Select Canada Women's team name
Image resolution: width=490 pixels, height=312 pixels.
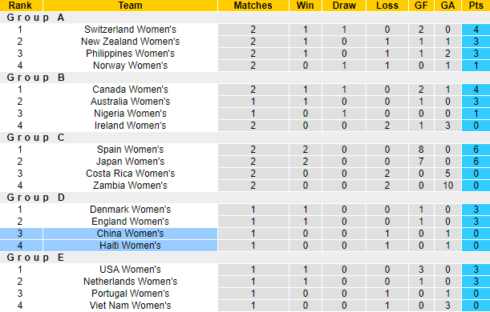[130, 90]
